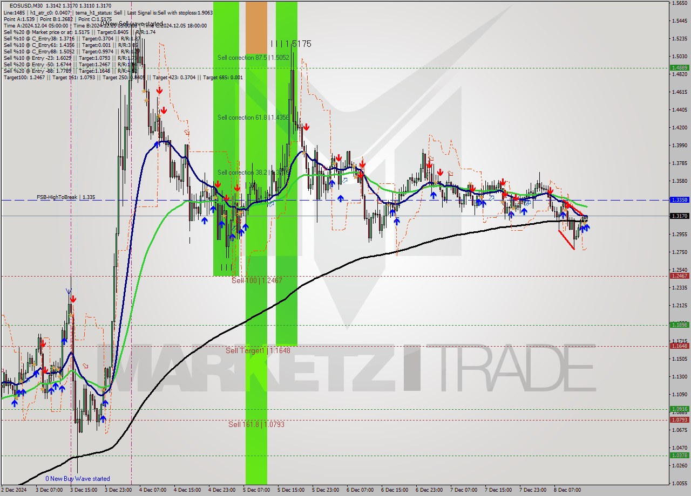Click the '5 Dec 15:00' time label
The image size is (691, 496).
290,490
